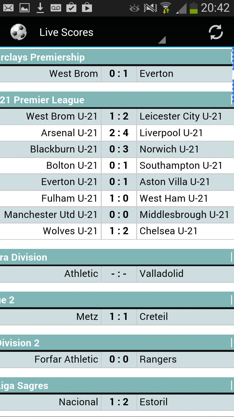Select the Athletic vs Valladolid unplayed match row
234x417 pixels.
pyautogui.click(x=117, y=274)
